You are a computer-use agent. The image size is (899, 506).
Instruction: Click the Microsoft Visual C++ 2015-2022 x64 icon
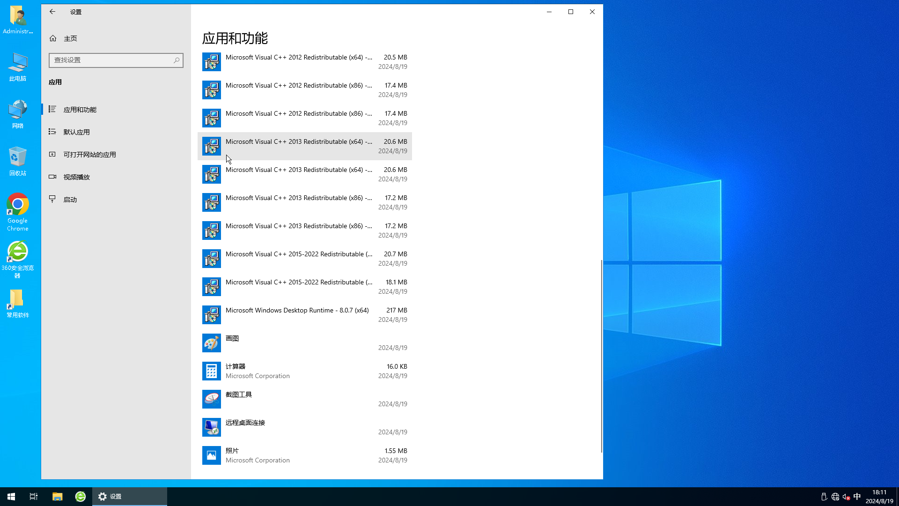pyautogui.click(x=211, y=258)
